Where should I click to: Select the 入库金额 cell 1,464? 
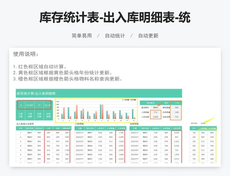click(121, 154)
